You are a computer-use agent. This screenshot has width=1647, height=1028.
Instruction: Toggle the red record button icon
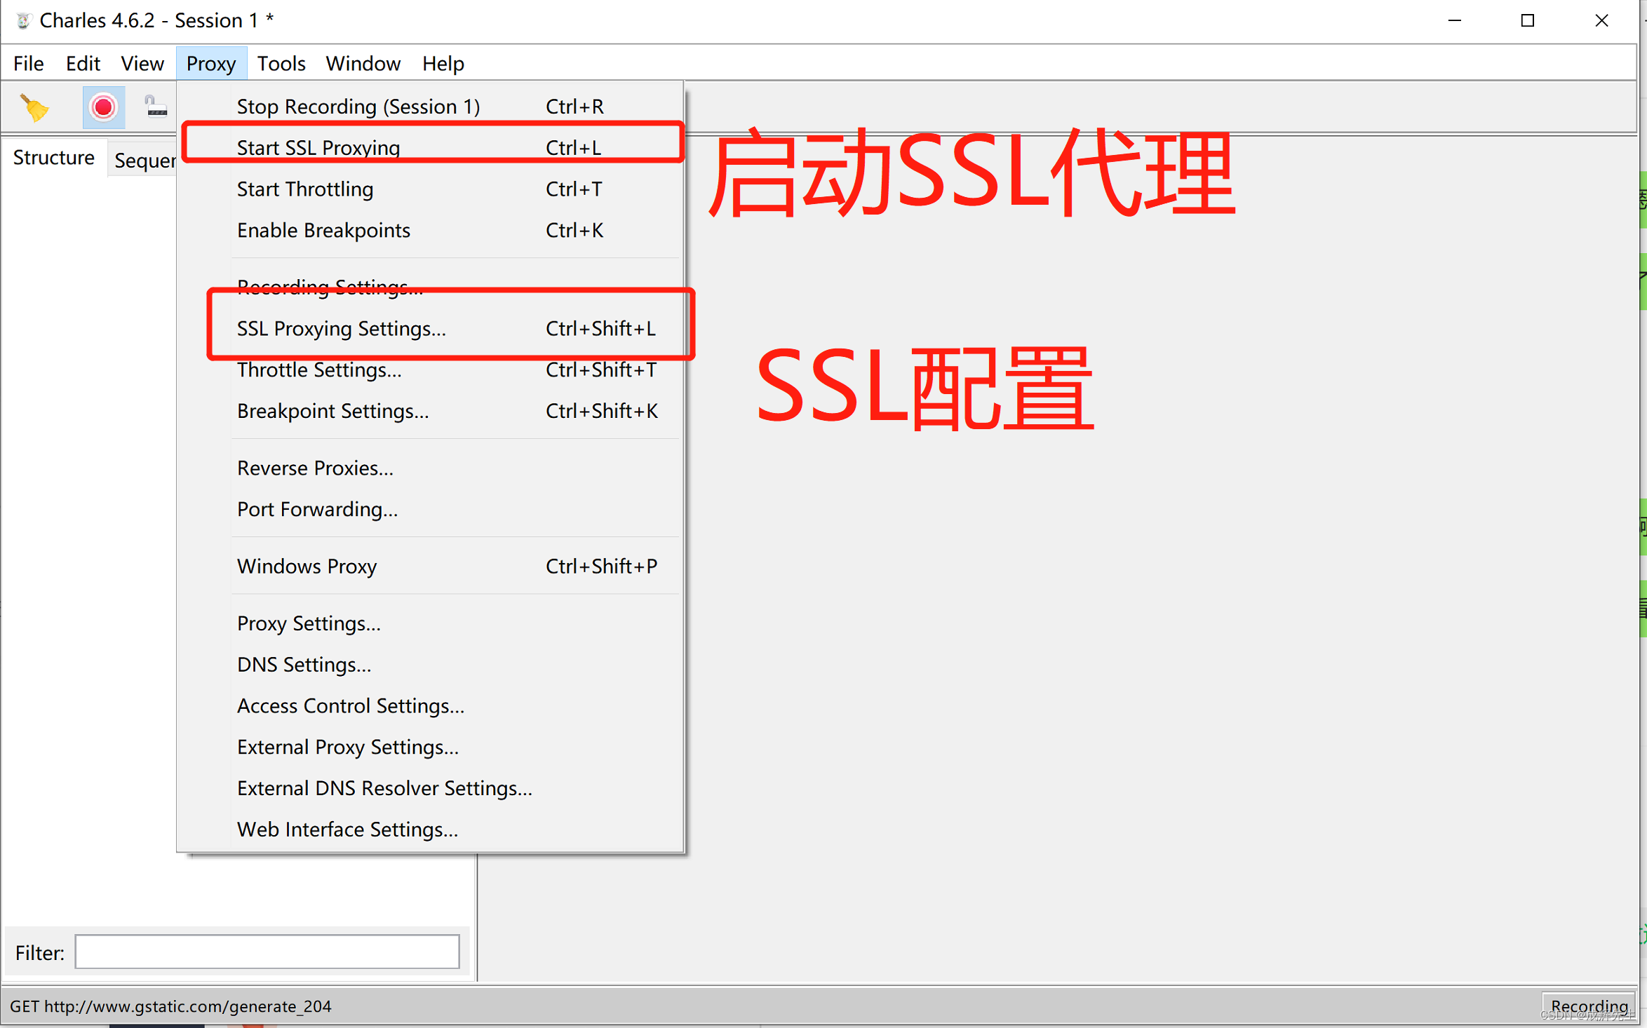tap(103, 107)
